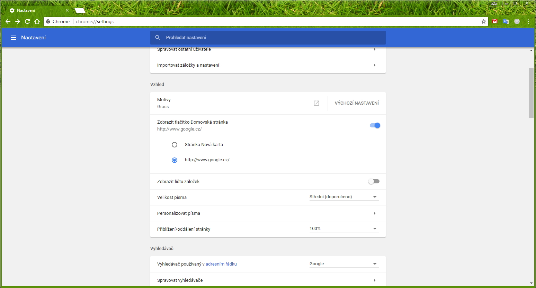The image size is (536, 288).
Task: Open the Gmail extension icon
Action: coord(495,21)
